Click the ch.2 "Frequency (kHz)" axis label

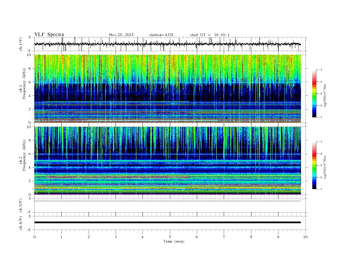point(24,155)
